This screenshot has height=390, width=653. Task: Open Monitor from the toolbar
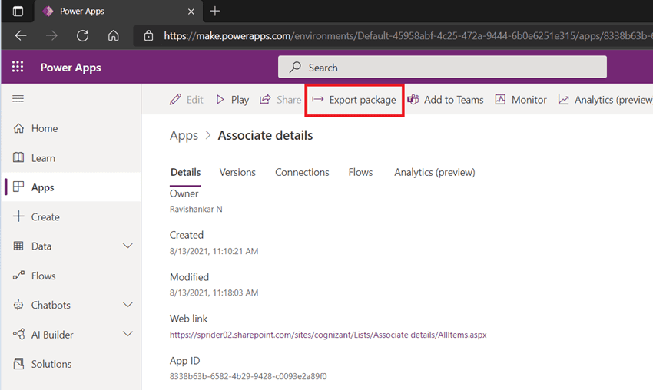point(521,100)
